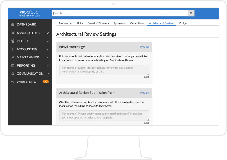Preview the Portal Homepage
The height and width of the screenshot is (160, 227).
(x=145, y=47)
